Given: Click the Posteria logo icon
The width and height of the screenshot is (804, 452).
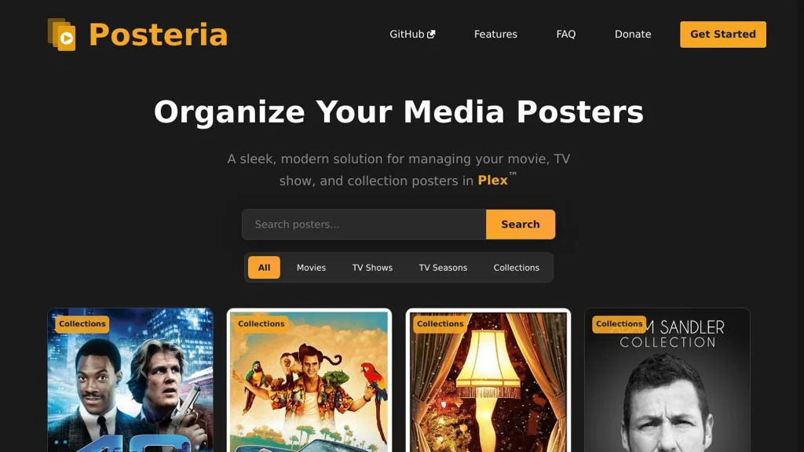Looking at the screenshot, I should click(61, 35).
